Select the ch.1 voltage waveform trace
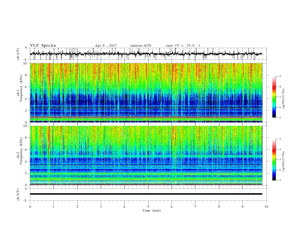Screen dimensions: 300x232 [146, 54]
